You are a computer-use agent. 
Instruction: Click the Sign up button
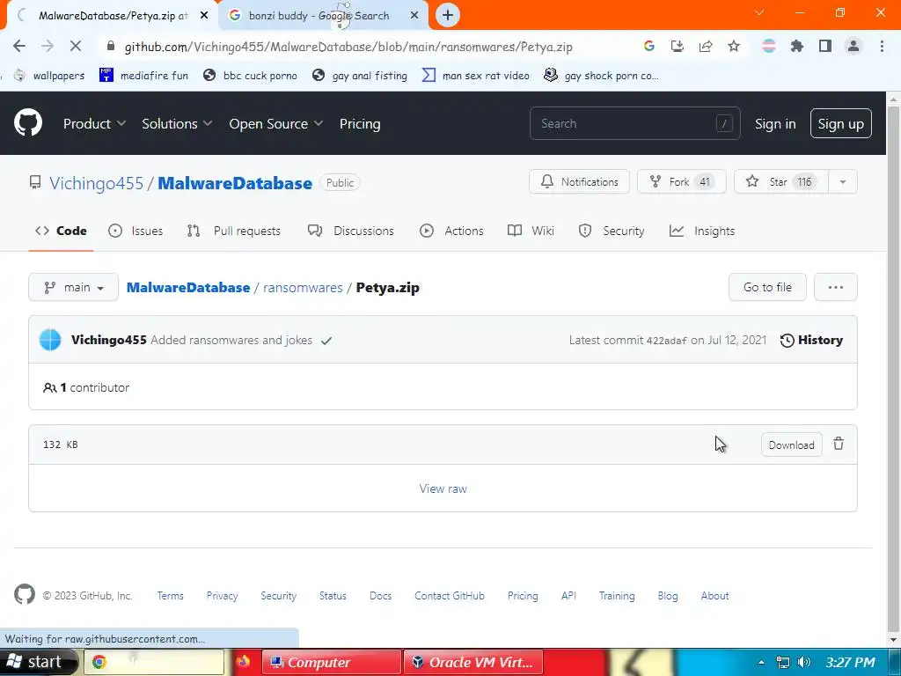click(x=840, y=123)
